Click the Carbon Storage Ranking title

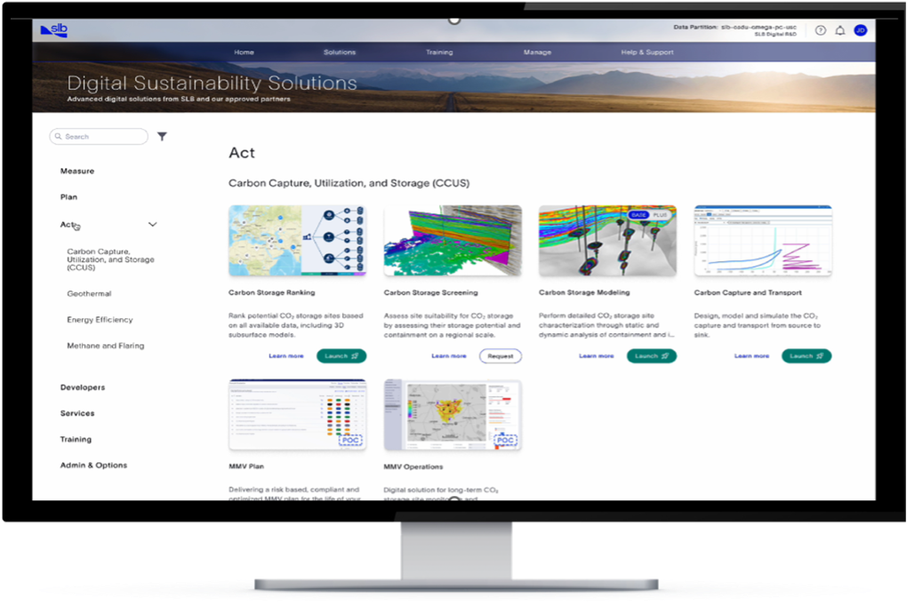click(x=272, y=292)
